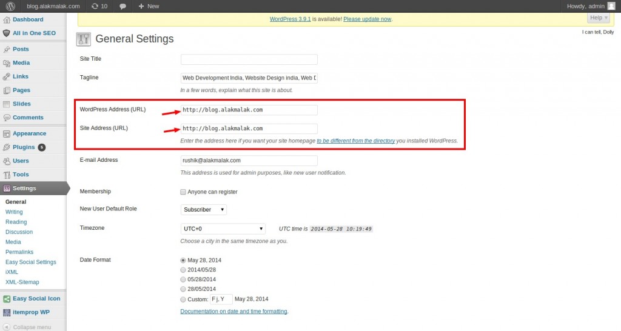Click the Slides icon in sidebar
The image size is (621, 331).
click(x=6, y=104)
